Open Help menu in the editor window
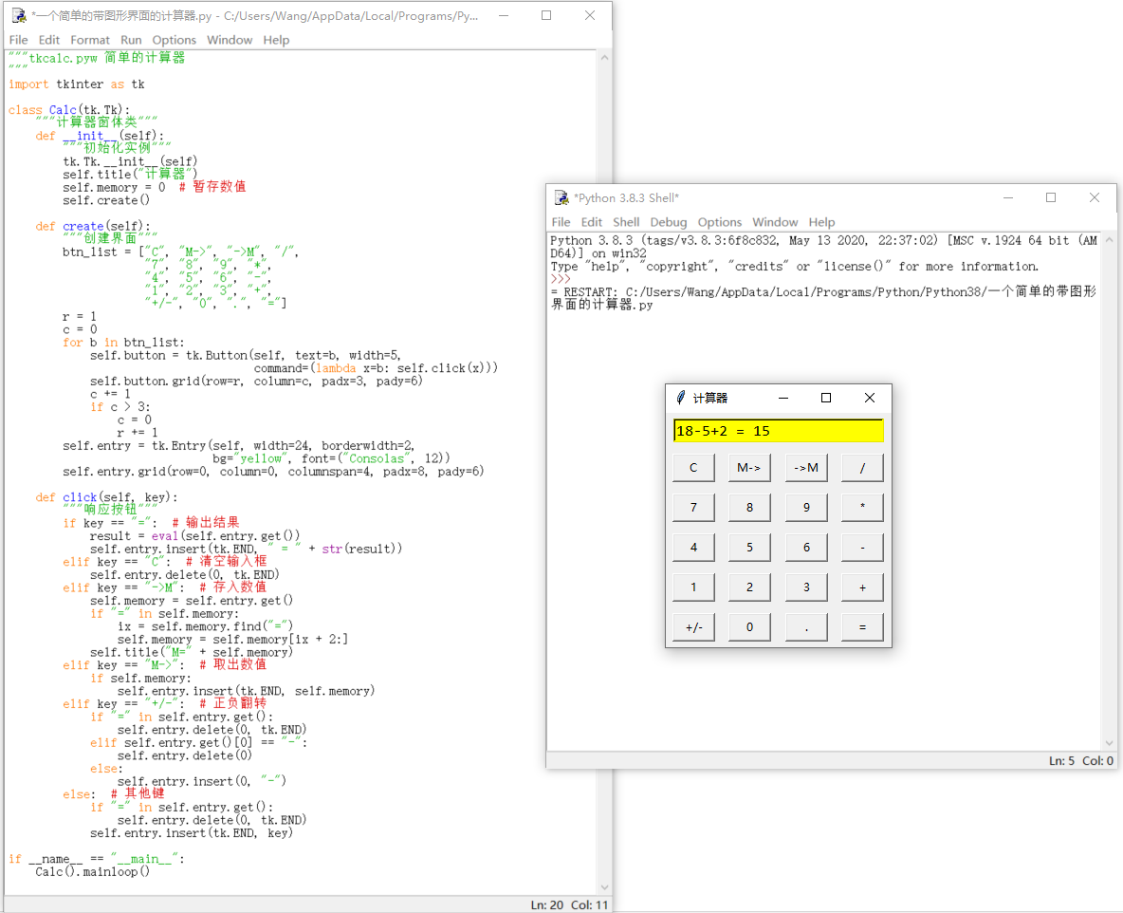 (276, 40)
